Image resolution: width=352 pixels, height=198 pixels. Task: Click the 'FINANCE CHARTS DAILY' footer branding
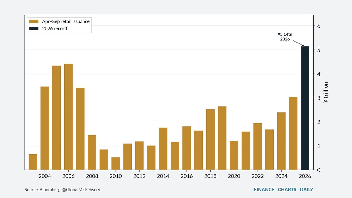click(283, 189)
